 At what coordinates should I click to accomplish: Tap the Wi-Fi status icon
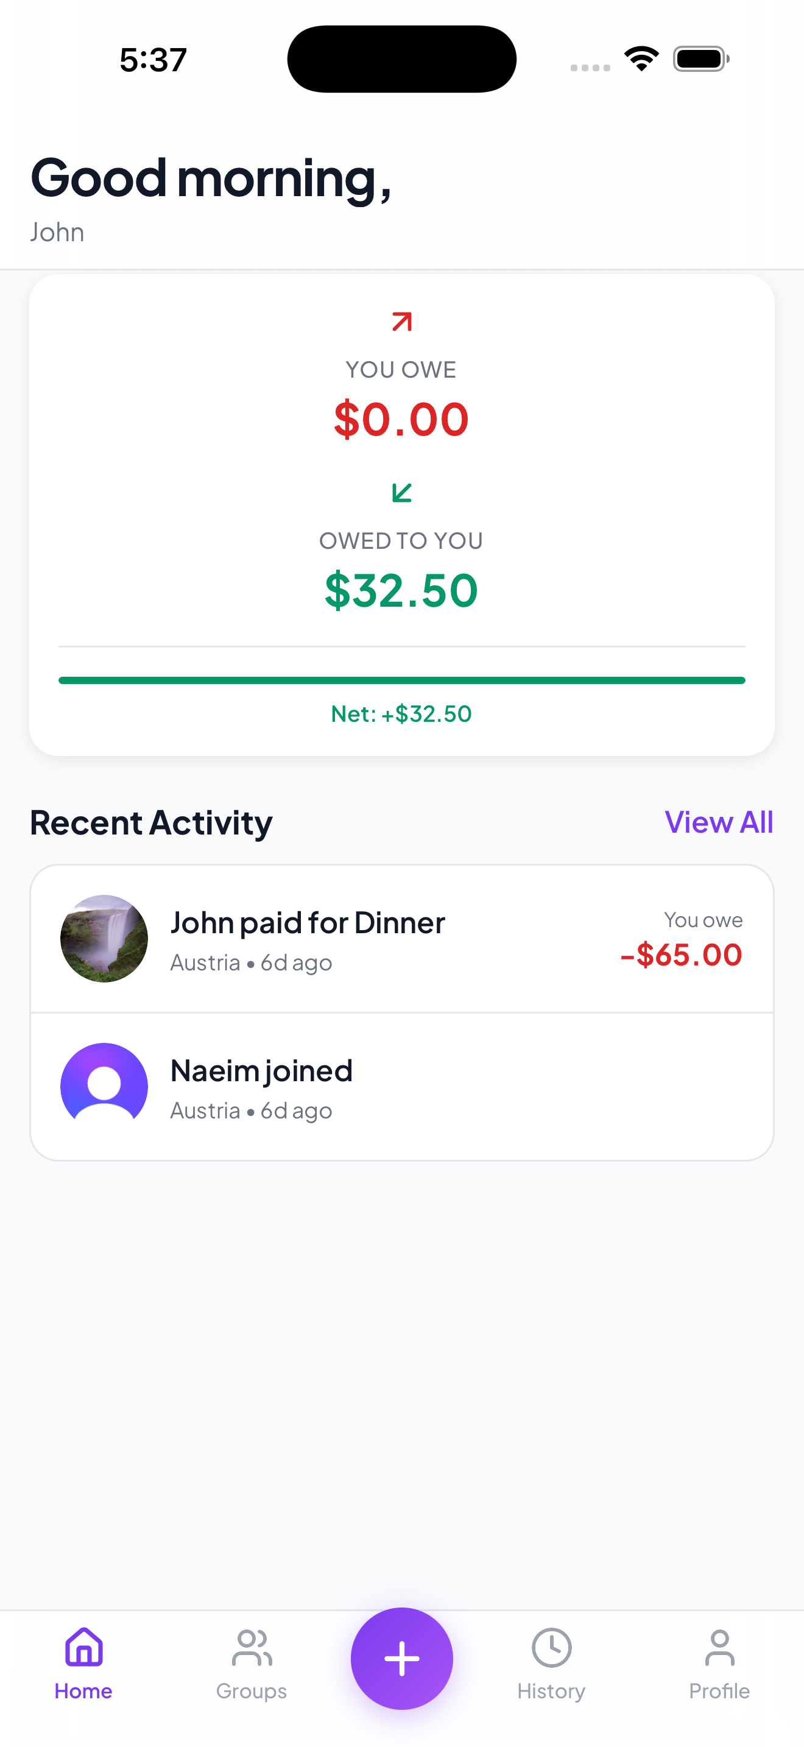click(641, 58)
